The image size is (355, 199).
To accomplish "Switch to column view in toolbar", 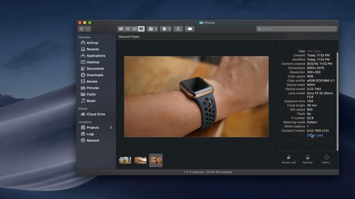I will 134,29.
